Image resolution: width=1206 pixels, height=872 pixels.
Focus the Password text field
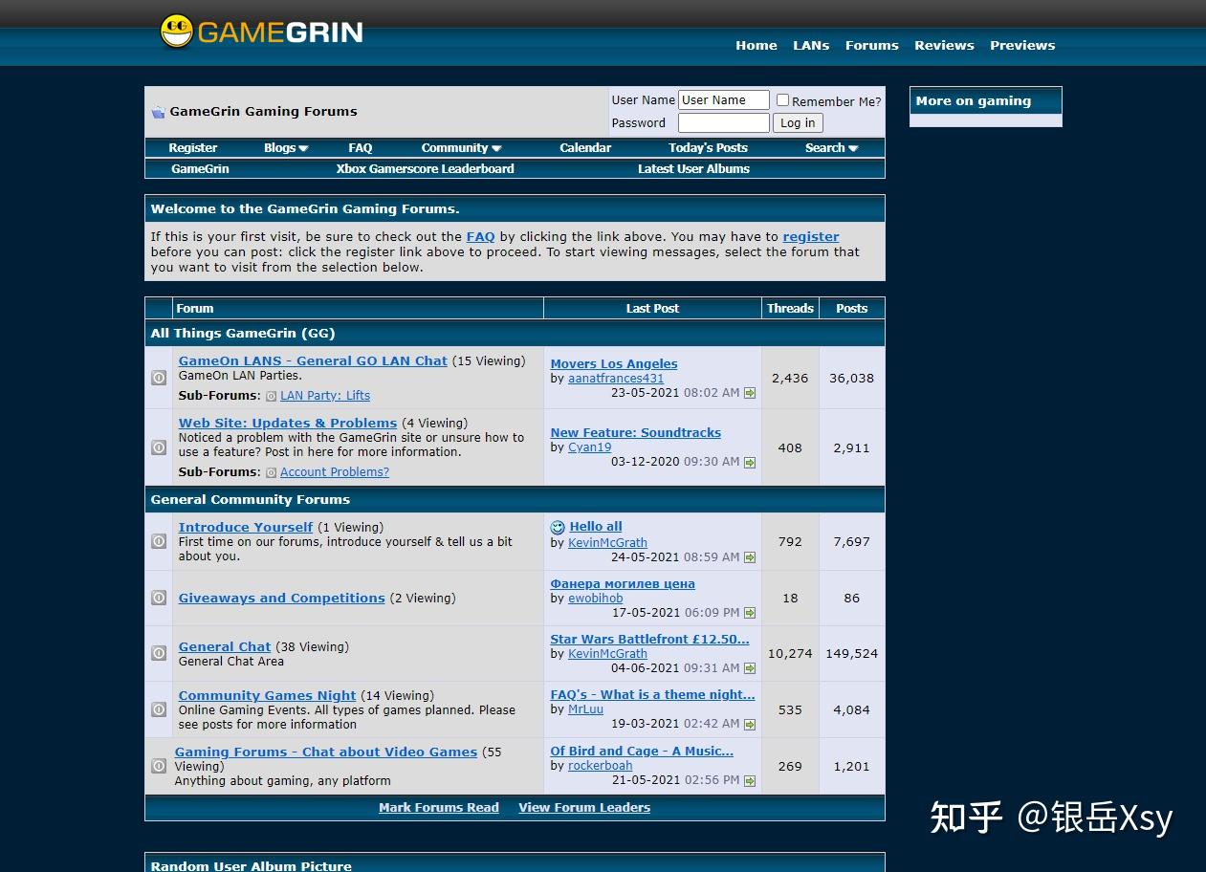click(723, 123)
